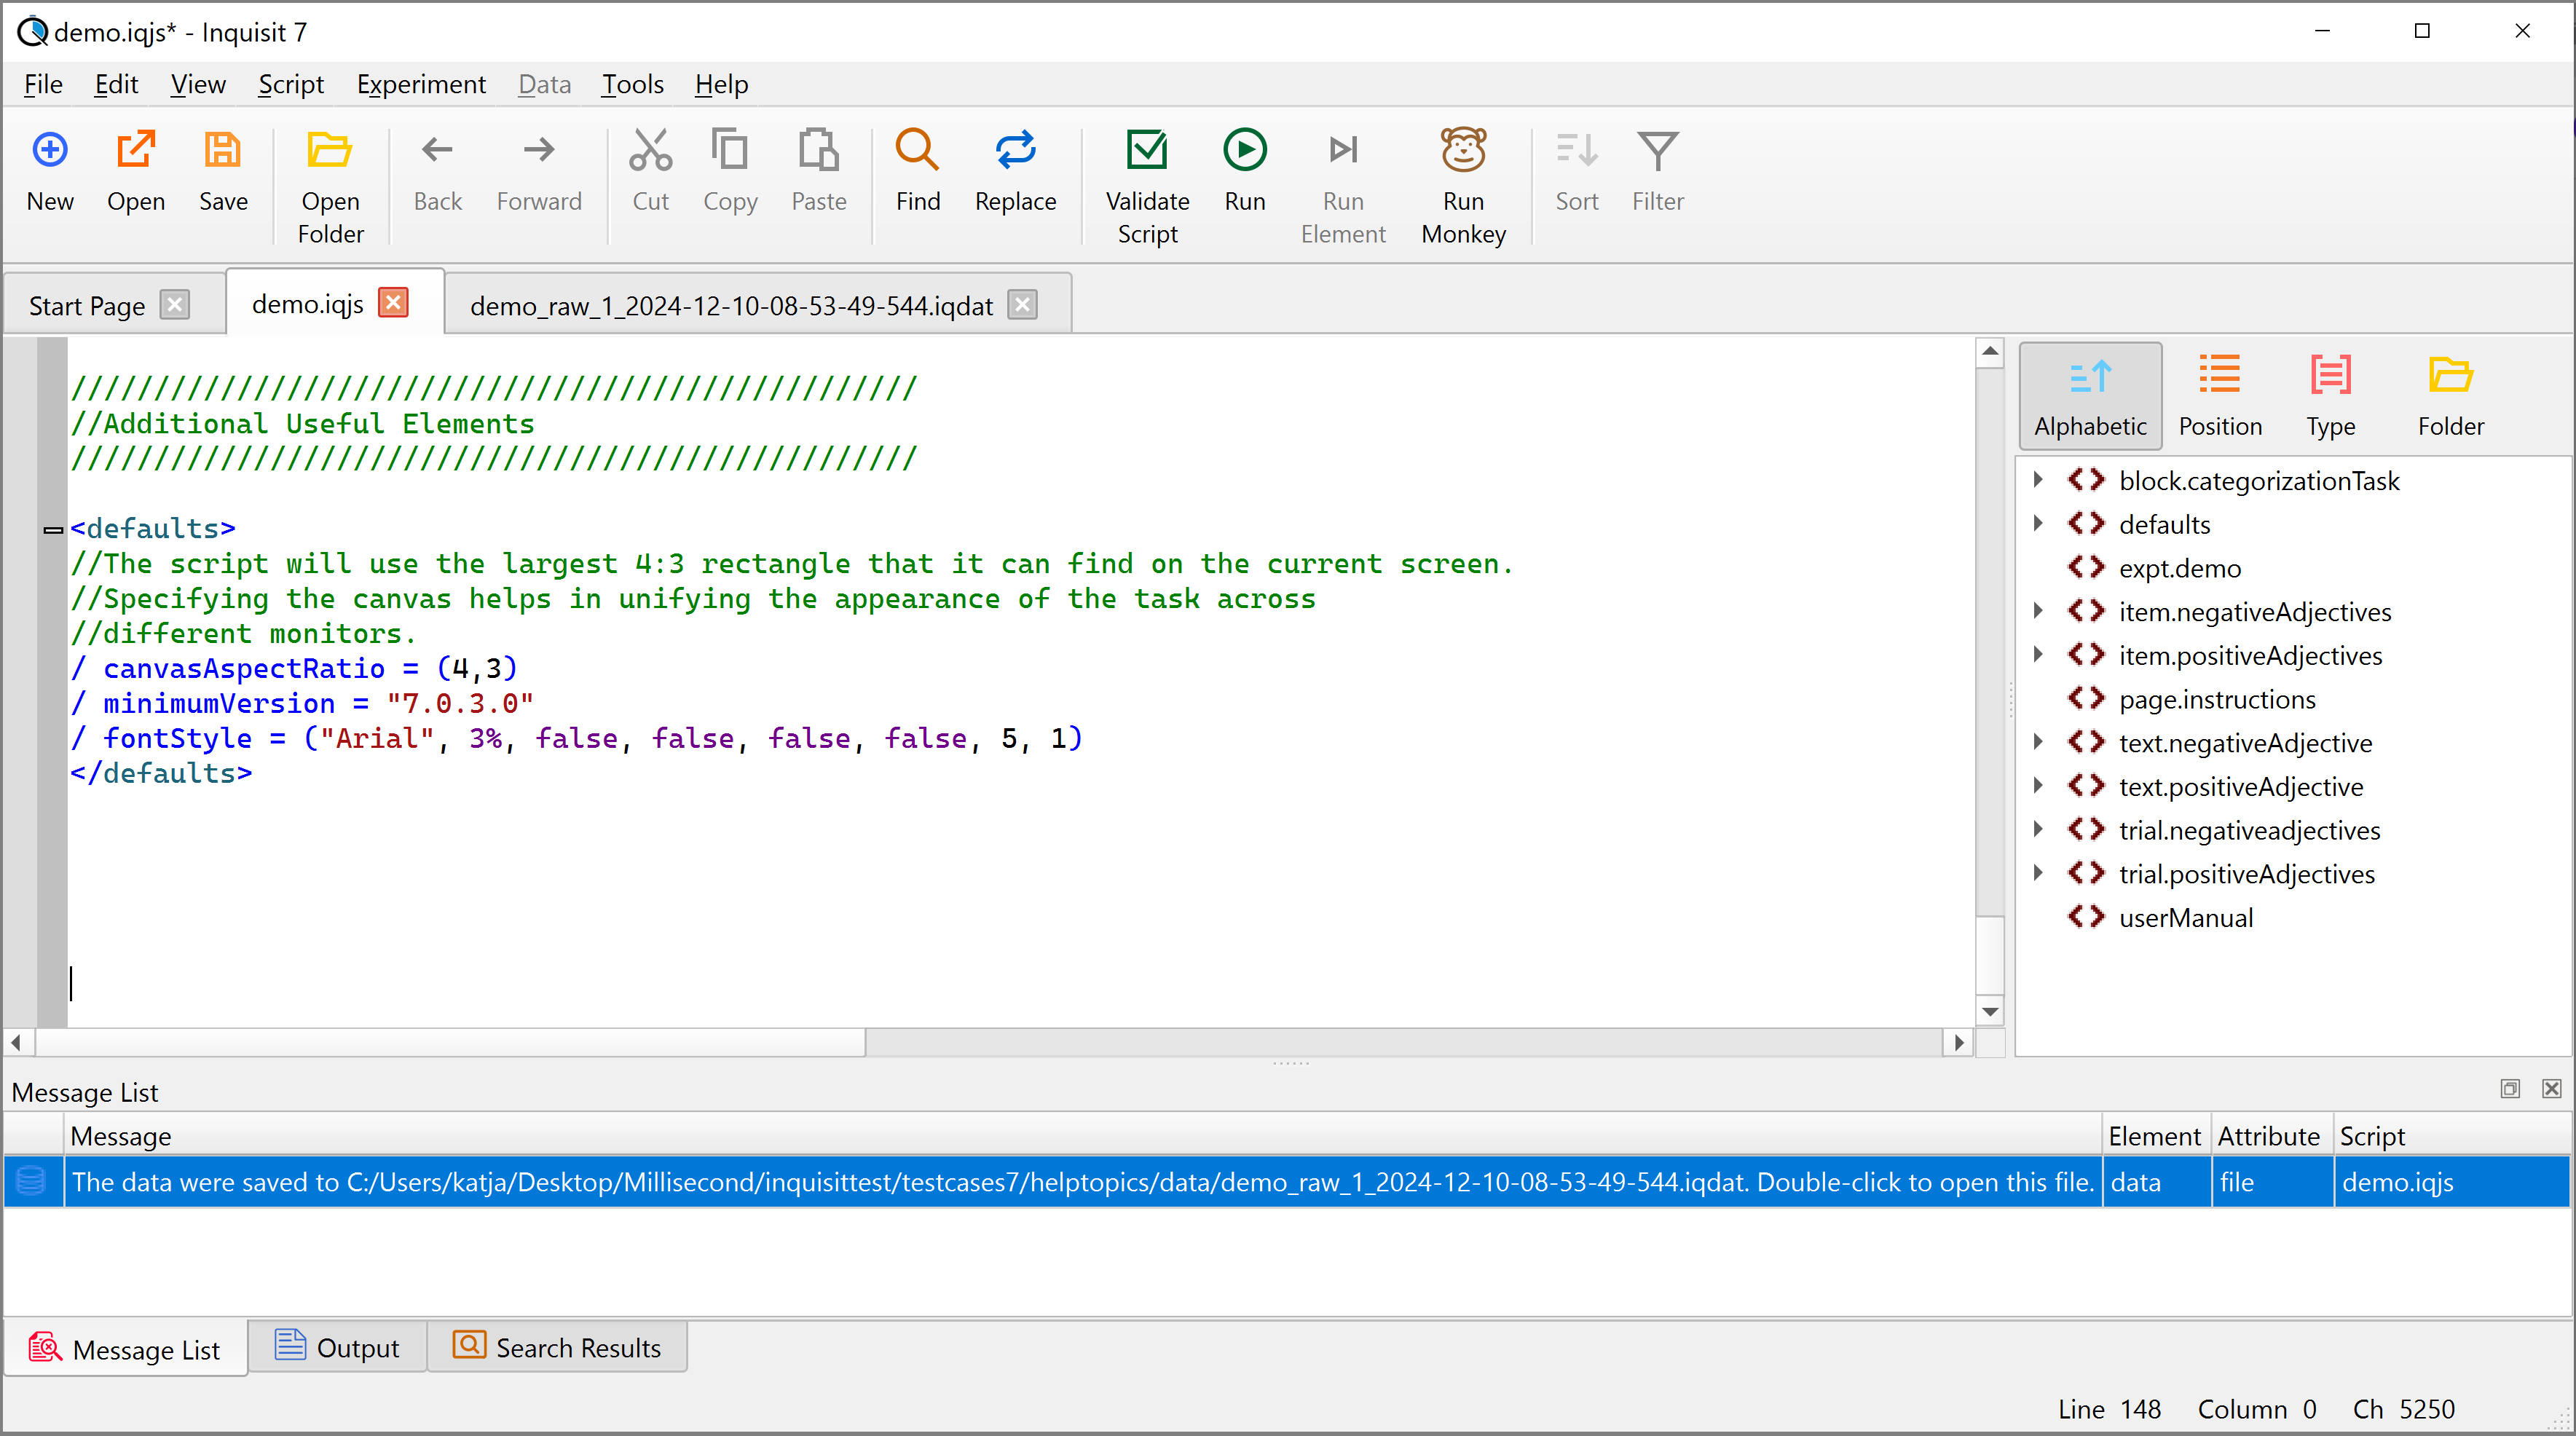Switch to Start Page tab

point(87,305)
